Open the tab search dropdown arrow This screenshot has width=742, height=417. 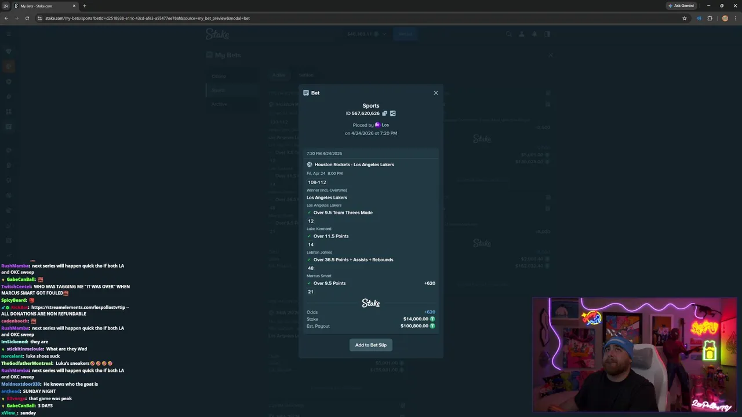tap(6, 6)
